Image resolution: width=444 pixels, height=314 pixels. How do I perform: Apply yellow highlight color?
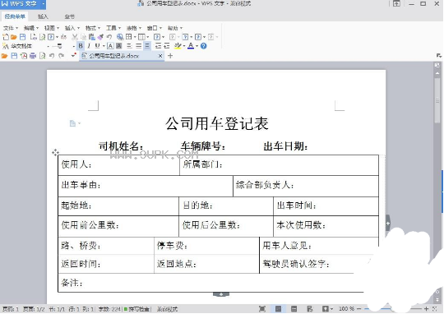(x=178, y=46)
